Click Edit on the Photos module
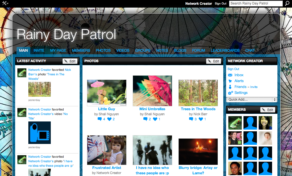292x176 pixels. click(x=213, y=61)
